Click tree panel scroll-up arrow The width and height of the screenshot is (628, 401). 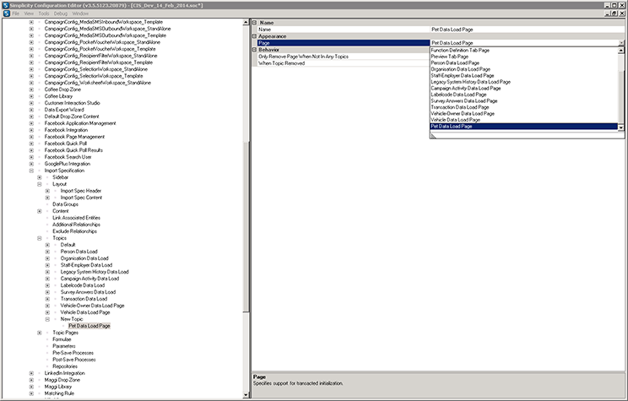pos(246,23)
